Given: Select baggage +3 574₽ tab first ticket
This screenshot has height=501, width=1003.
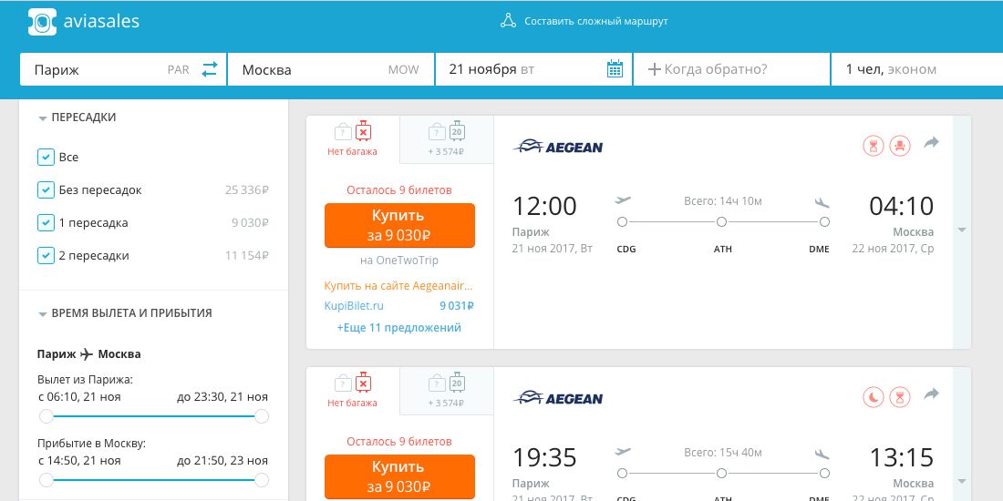Looking at the screenshot, I should (x=446, y=139).
